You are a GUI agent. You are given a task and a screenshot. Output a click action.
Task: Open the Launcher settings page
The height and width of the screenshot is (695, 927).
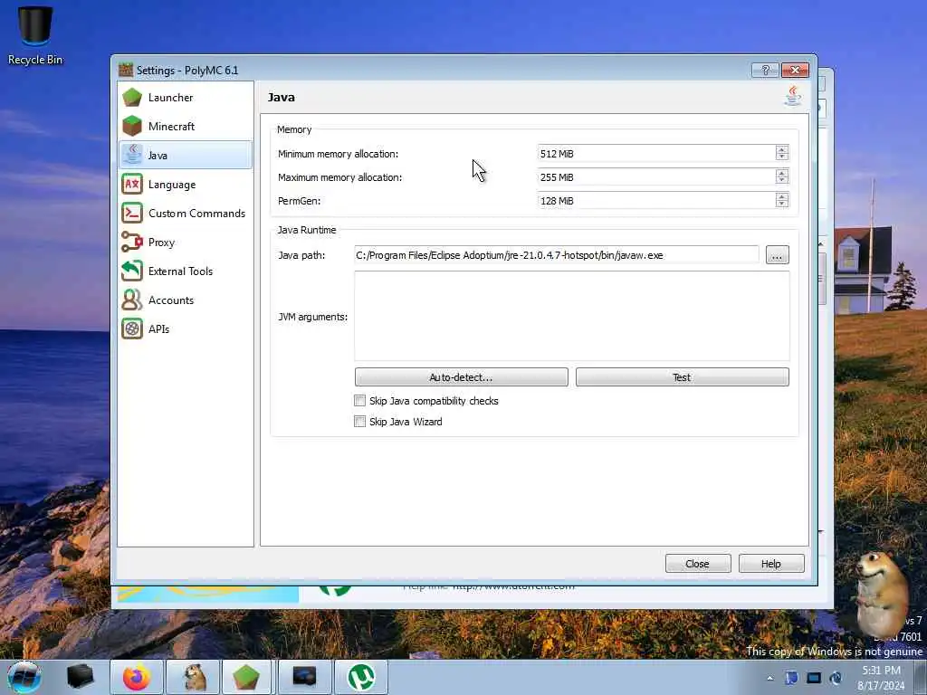coord(185,98)
